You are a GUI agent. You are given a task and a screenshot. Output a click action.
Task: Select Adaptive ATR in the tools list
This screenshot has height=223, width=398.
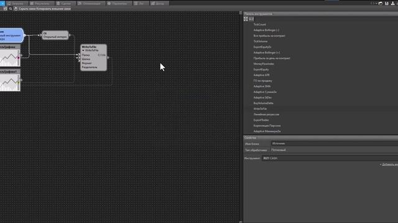point(261,75)
